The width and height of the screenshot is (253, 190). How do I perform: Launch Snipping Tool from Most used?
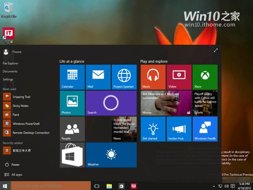(17, 96)
